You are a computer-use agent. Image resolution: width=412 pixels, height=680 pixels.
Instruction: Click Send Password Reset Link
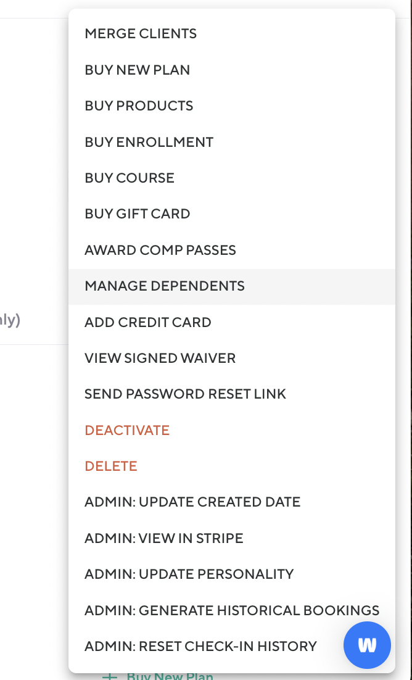(x=185, y=394)
